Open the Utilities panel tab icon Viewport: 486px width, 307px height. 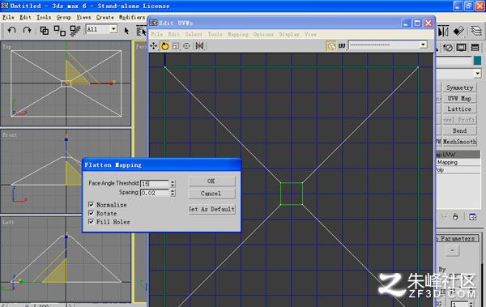(475, 48)
